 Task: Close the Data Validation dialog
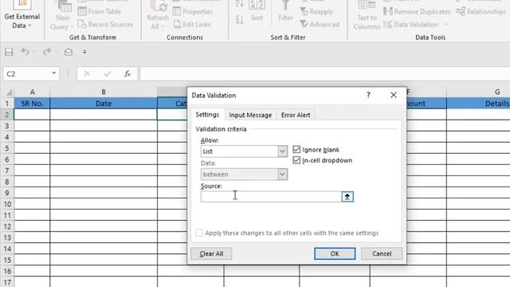[394, 95]
